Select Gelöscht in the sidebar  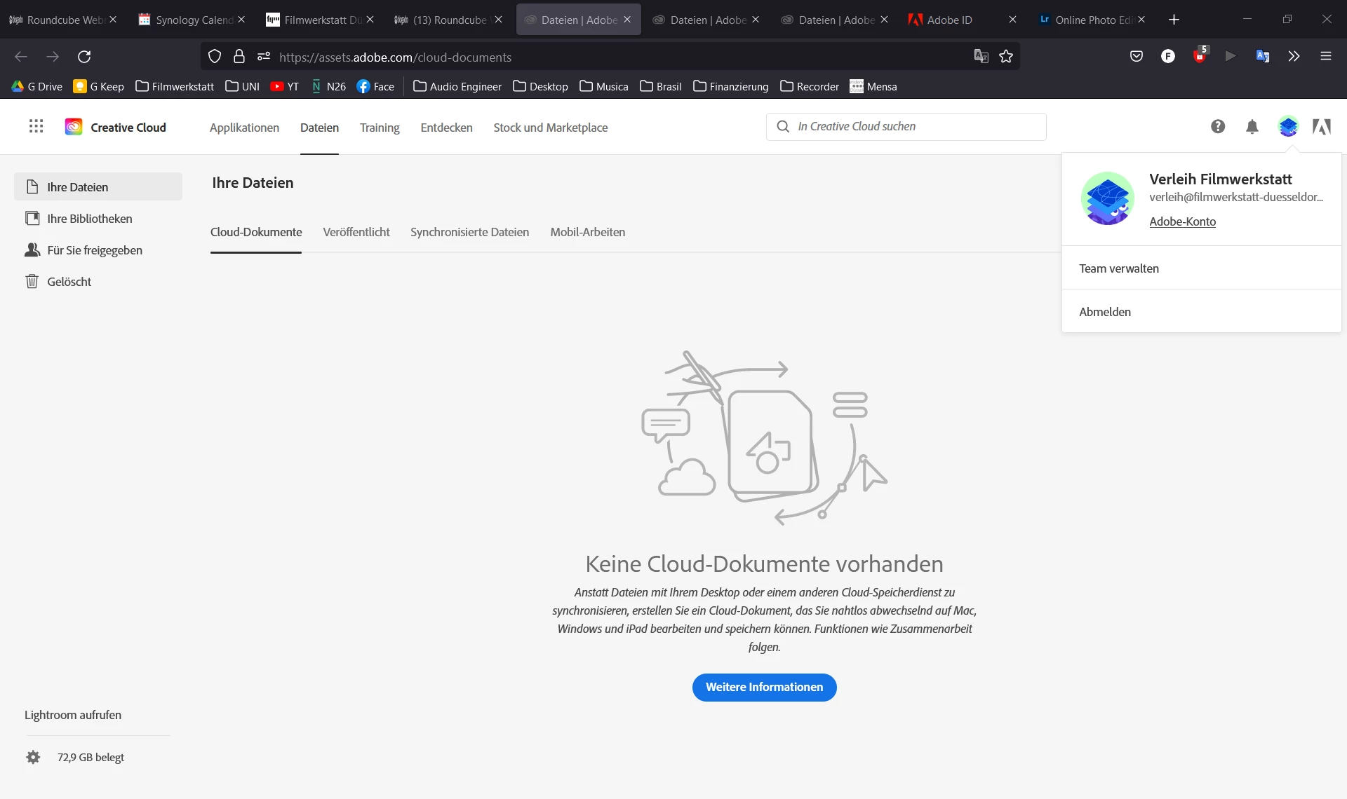click(x=69, y=282)
